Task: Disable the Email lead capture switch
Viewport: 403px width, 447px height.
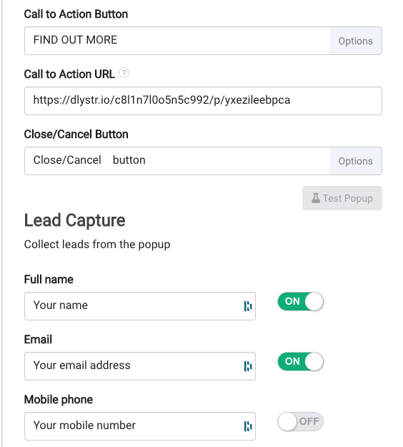Action: [x=301, y=362]
